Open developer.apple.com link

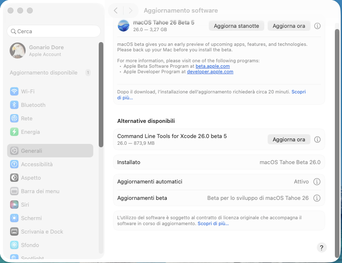point(210,72)
